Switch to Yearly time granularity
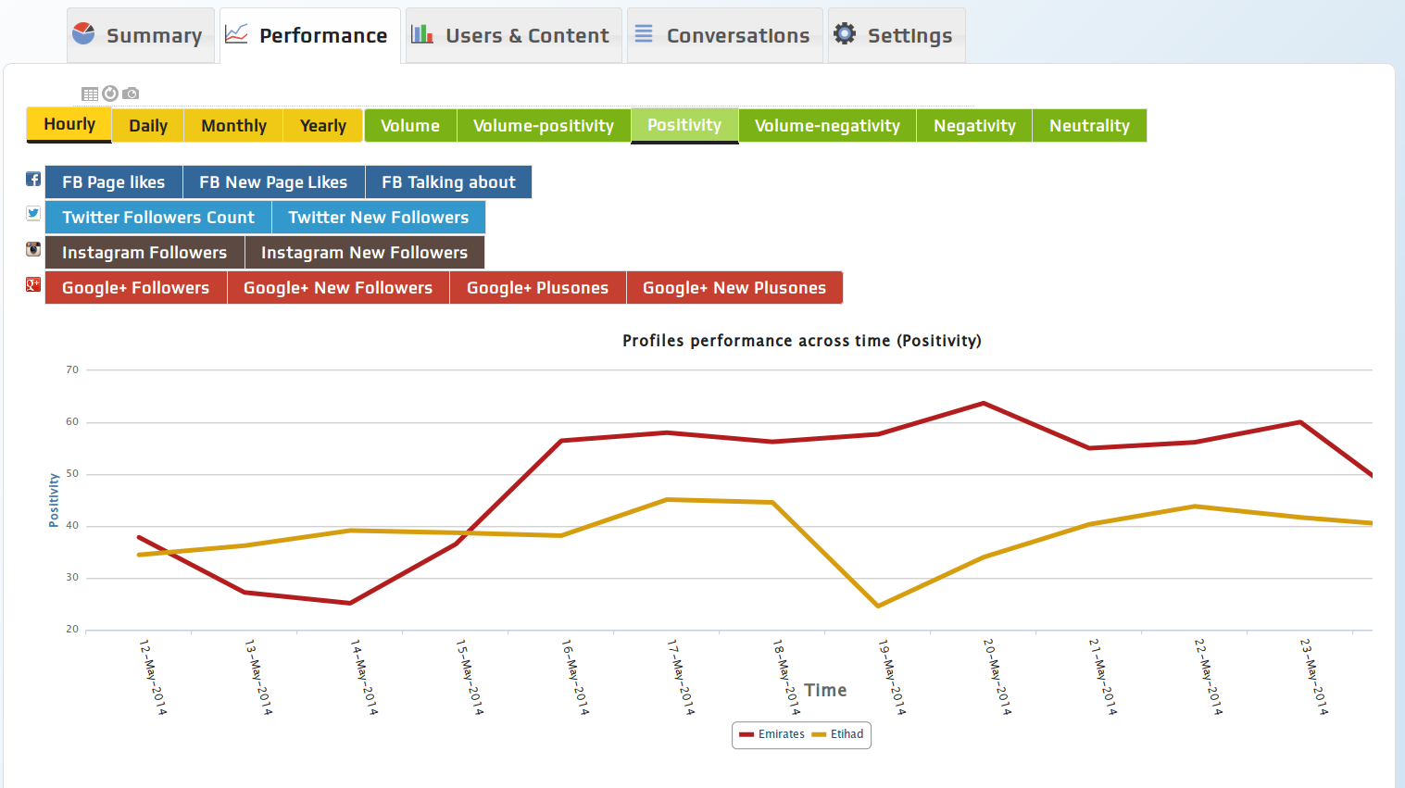1405x788 pixels. [x=322, y=126]
